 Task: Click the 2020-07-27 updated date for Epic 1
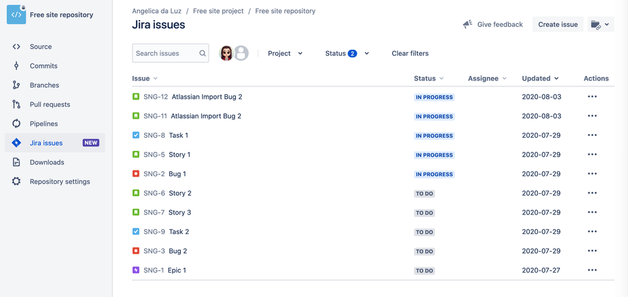(541, 270)
